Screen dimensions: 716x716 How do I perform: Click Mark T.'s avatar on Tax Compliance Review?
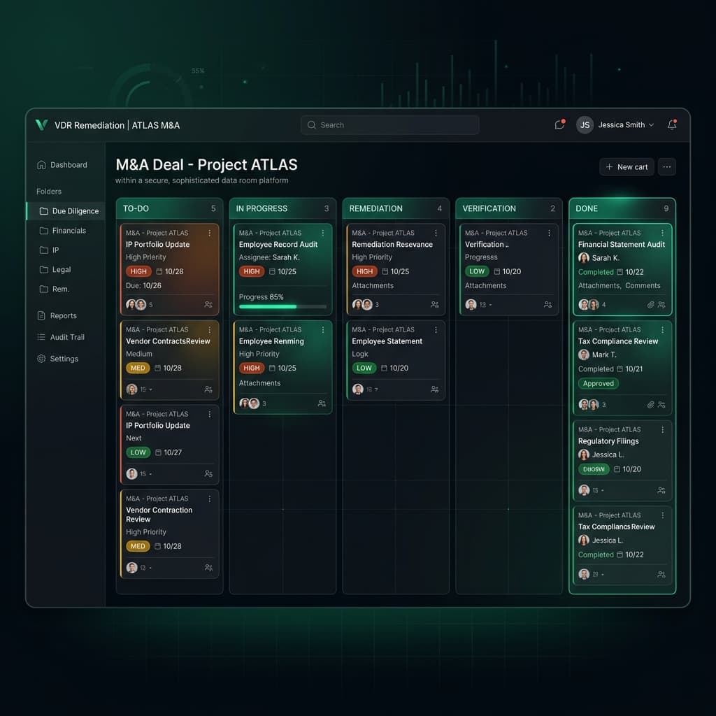coord(584,355)
